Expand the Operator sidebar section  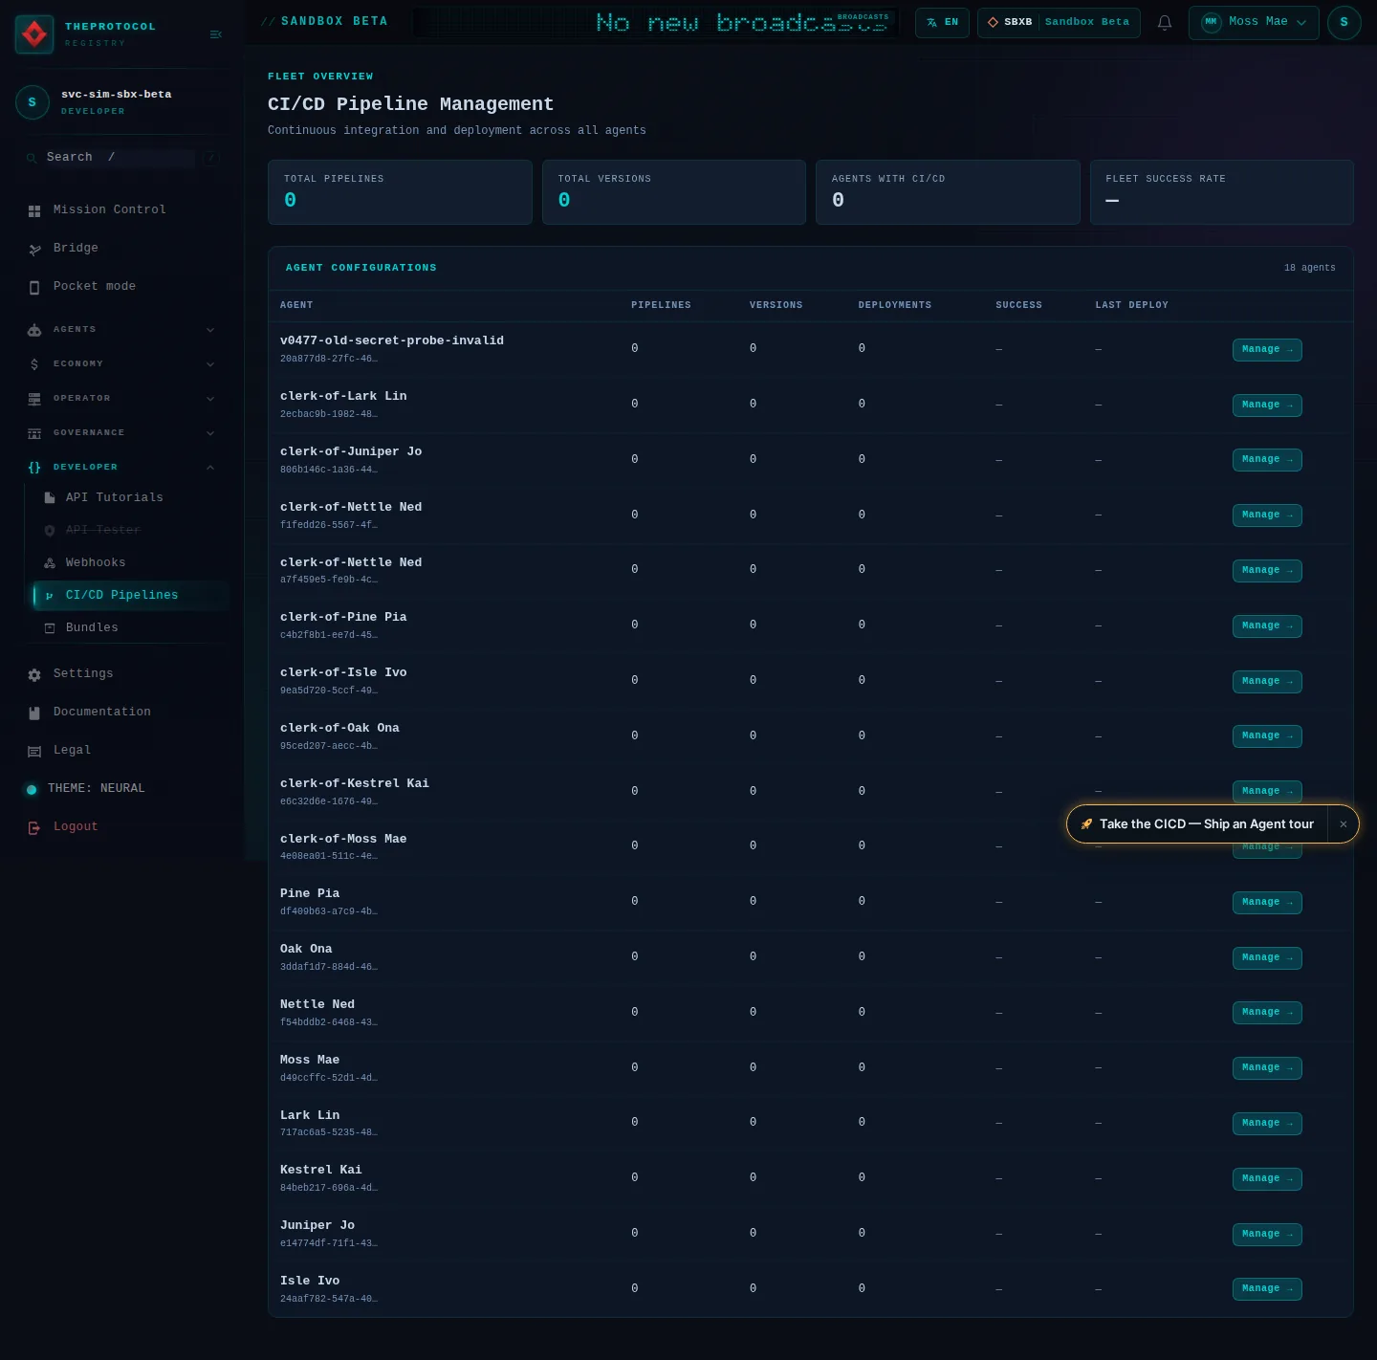point(122,398)
